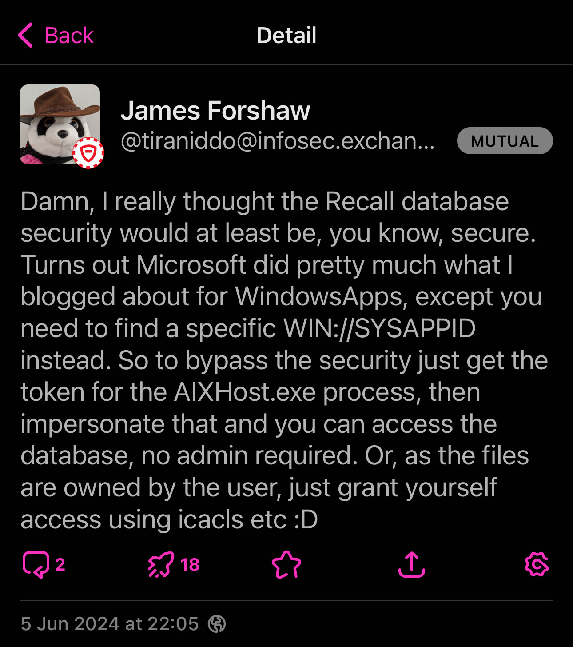Boost the post with the rocket icon
This screenshot has width=573, height=647.
[160, 564]
